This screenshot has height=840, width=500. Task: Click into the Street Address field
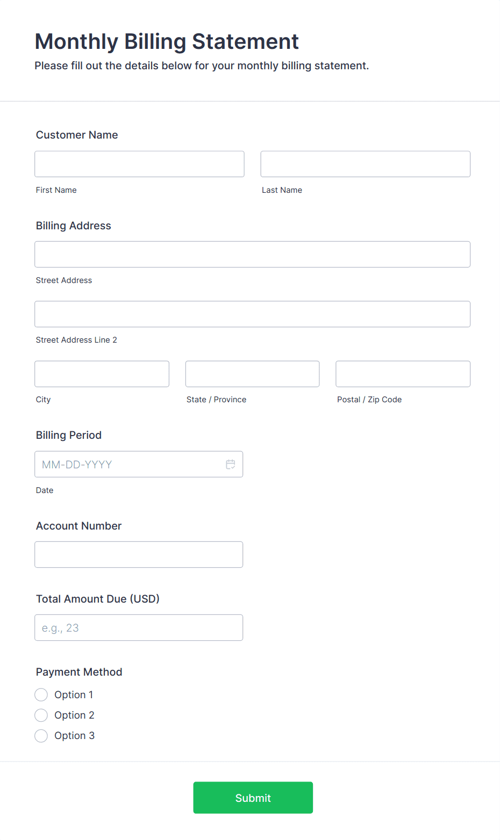(252, 255)
